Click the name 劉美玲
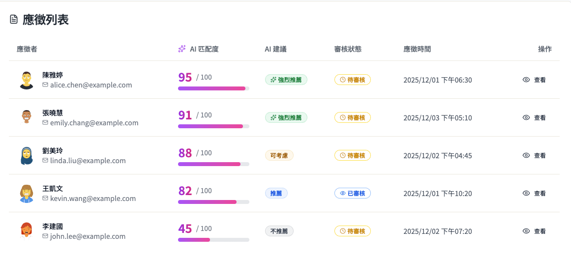This screenshot has height=257, width=571. [x=53, y=151]
